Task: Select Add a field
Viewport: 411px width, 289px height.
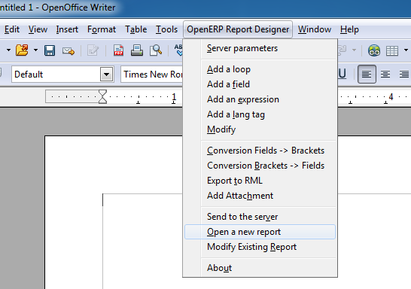Action: [260, 84]
